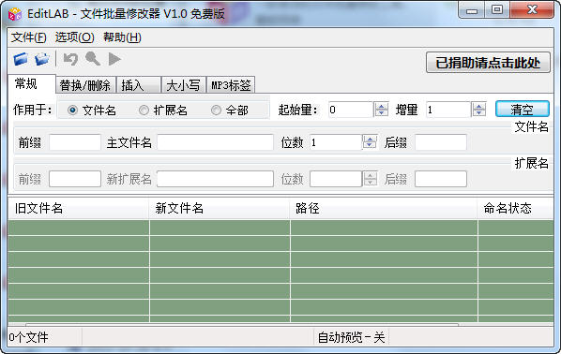Close the EditLAB window
The height and width of the screenshot is (354, 561).
tap(532, 10)
